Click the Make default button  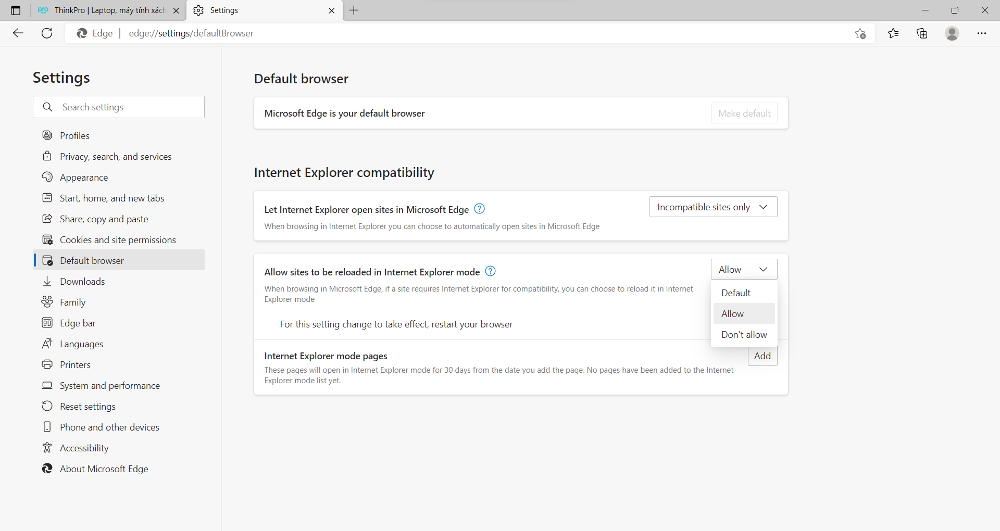pos(744,113)
